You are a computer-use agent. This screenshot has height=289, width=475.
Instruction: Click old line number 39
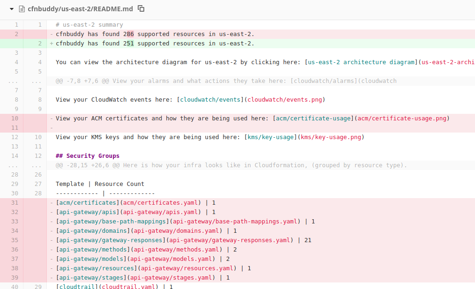coord(15,278)
